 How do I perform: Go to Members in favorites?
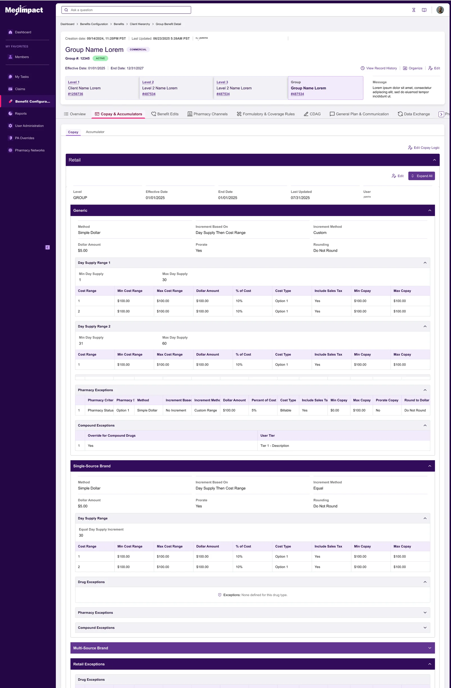click(22, 57)
